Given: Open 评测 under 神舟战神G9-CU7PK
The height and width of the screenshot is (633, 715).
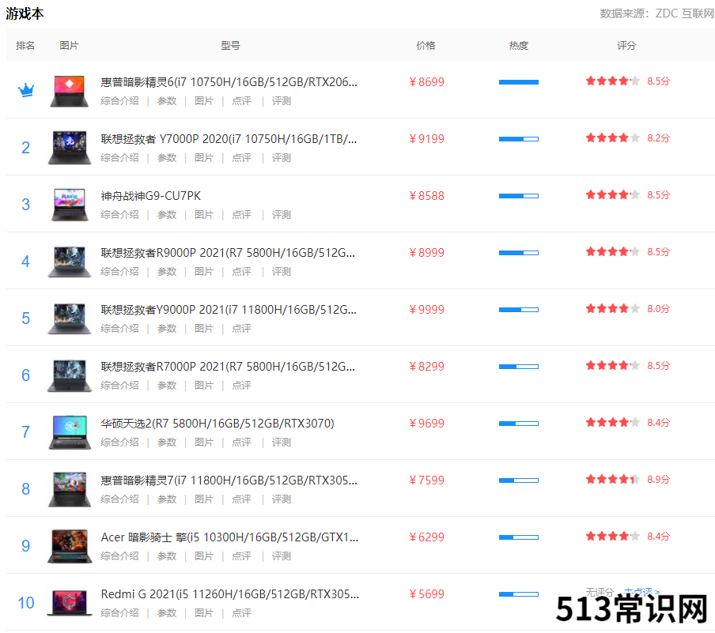Looking at the screenshot, I should coord(282,215).
